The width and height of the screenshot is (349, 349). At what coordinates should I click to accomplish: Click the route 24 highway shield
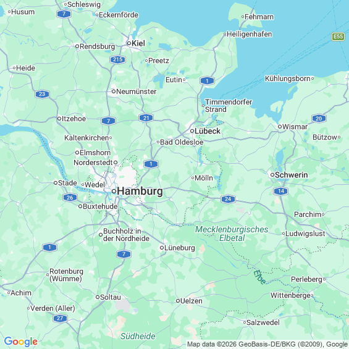(228, 199)
